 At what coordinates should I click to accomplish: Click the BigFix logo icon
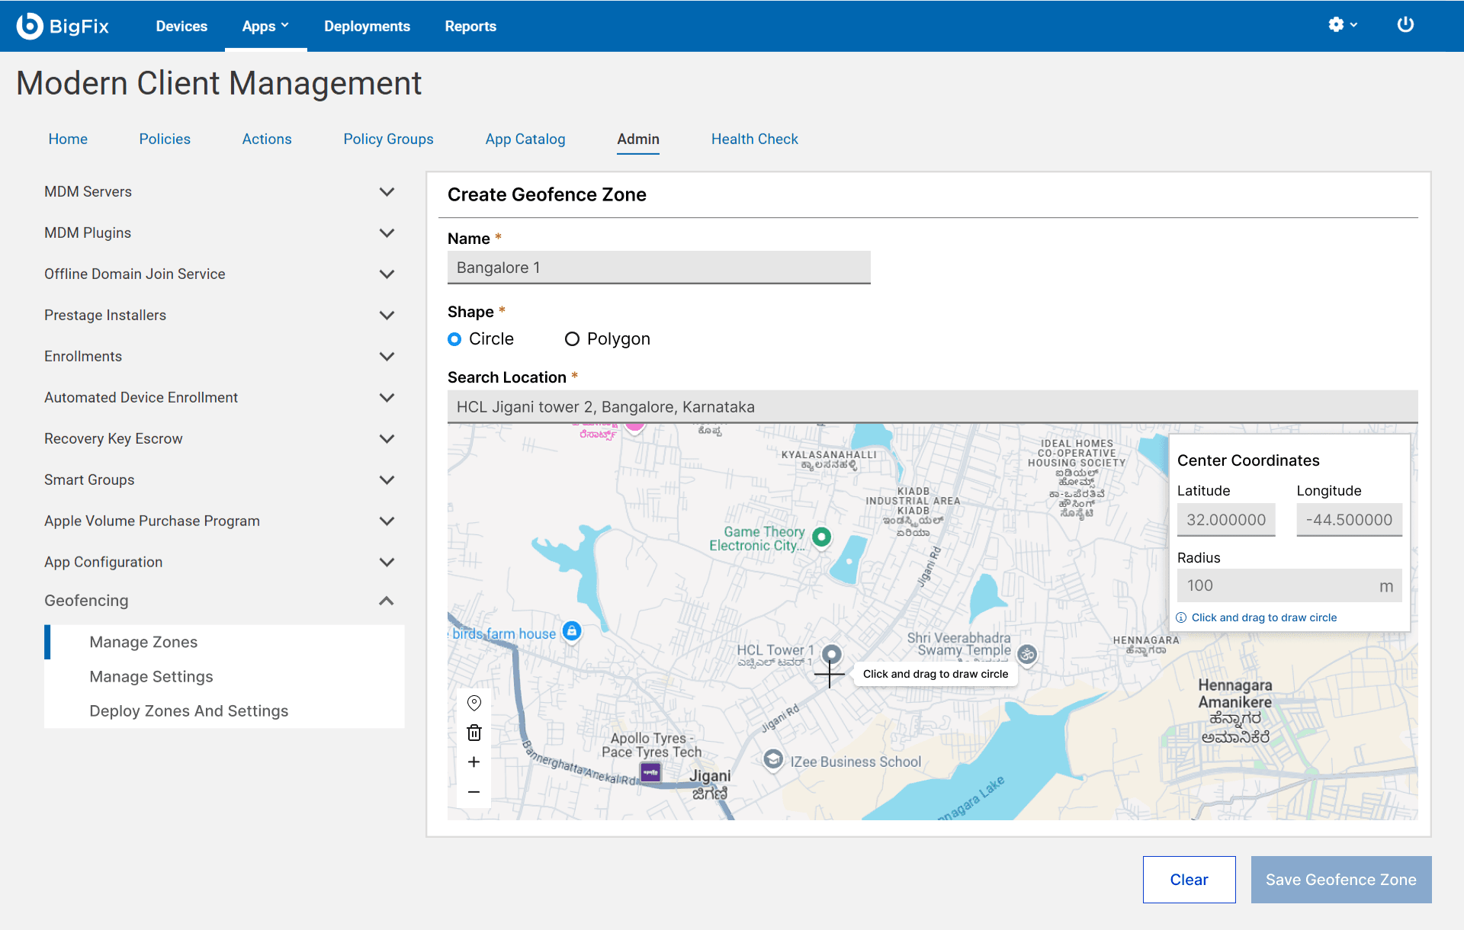click(x=30, y=26)
